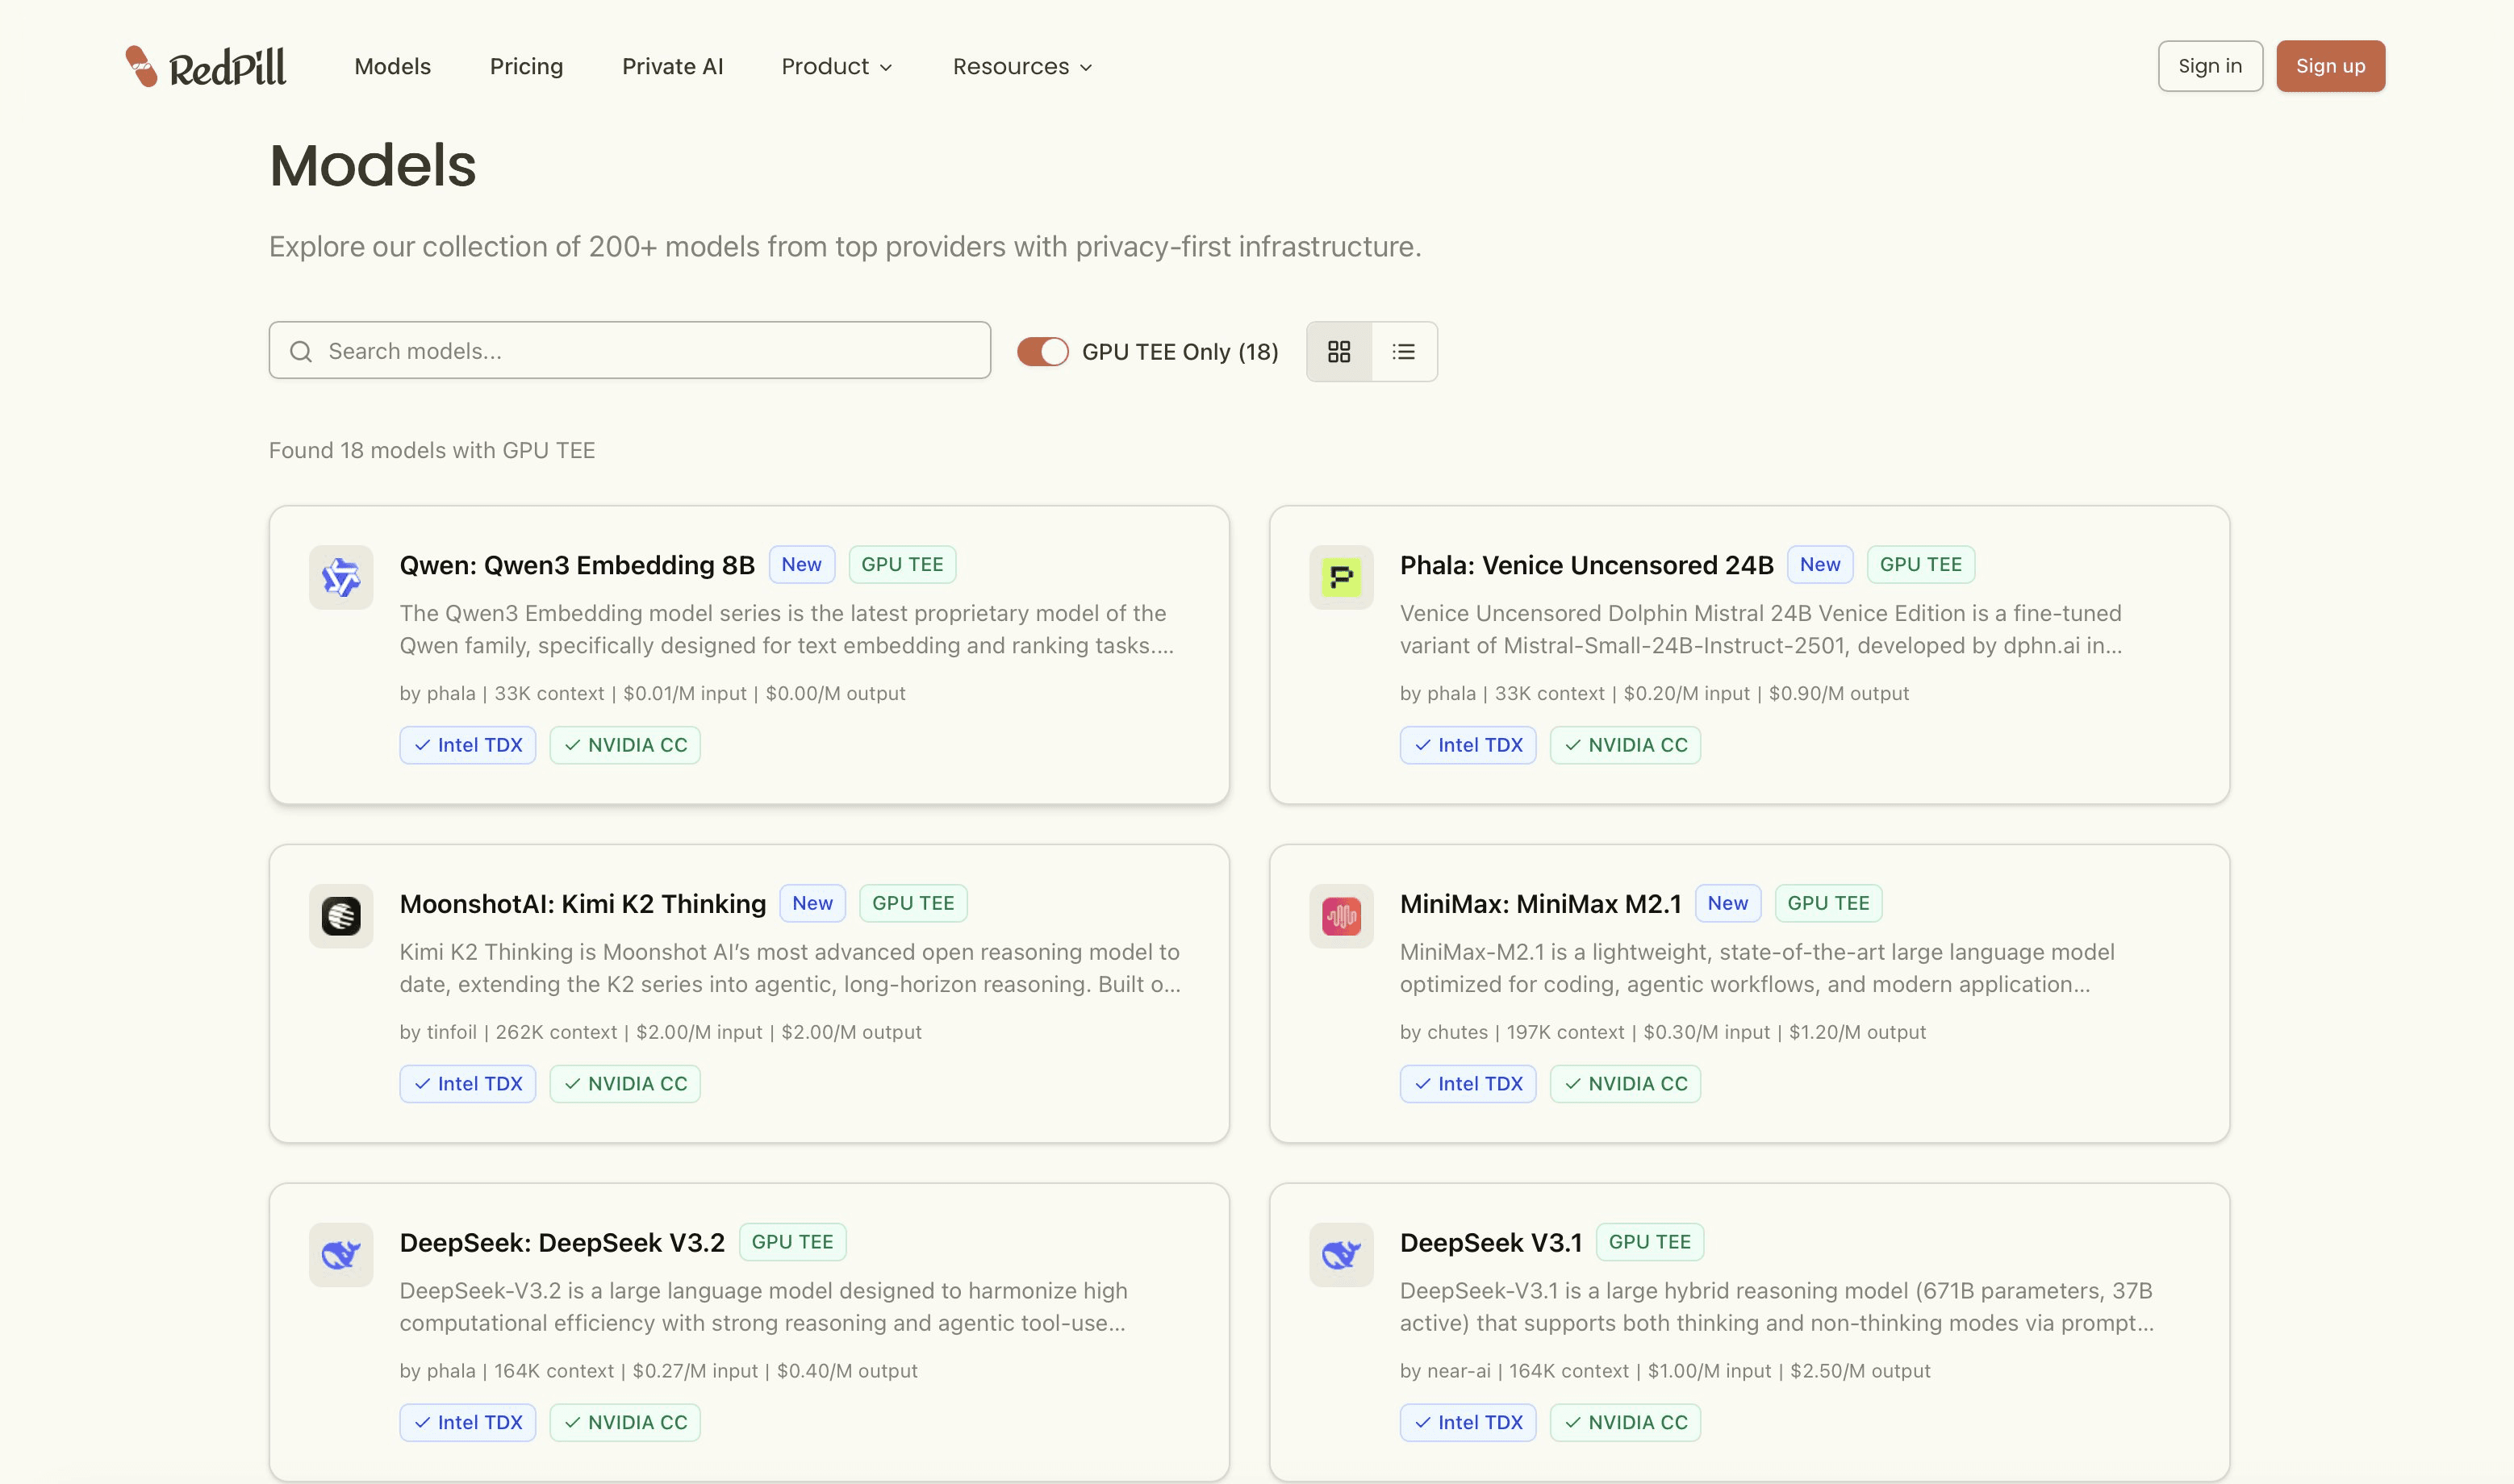The width and height of the screenshot is (2514, 1484).
Task: Click Intel TDX badge on Qwen3 Embedding card
Action: pos(467,745)
